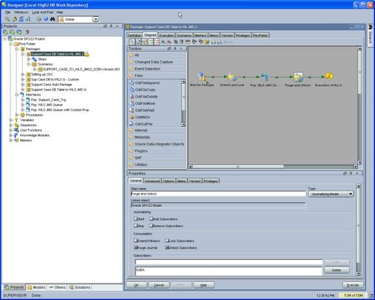This screenshot has width=375, height=300.
Task: Pick the OdiOutFile tool from the toolbox
Action: point(141,124)
